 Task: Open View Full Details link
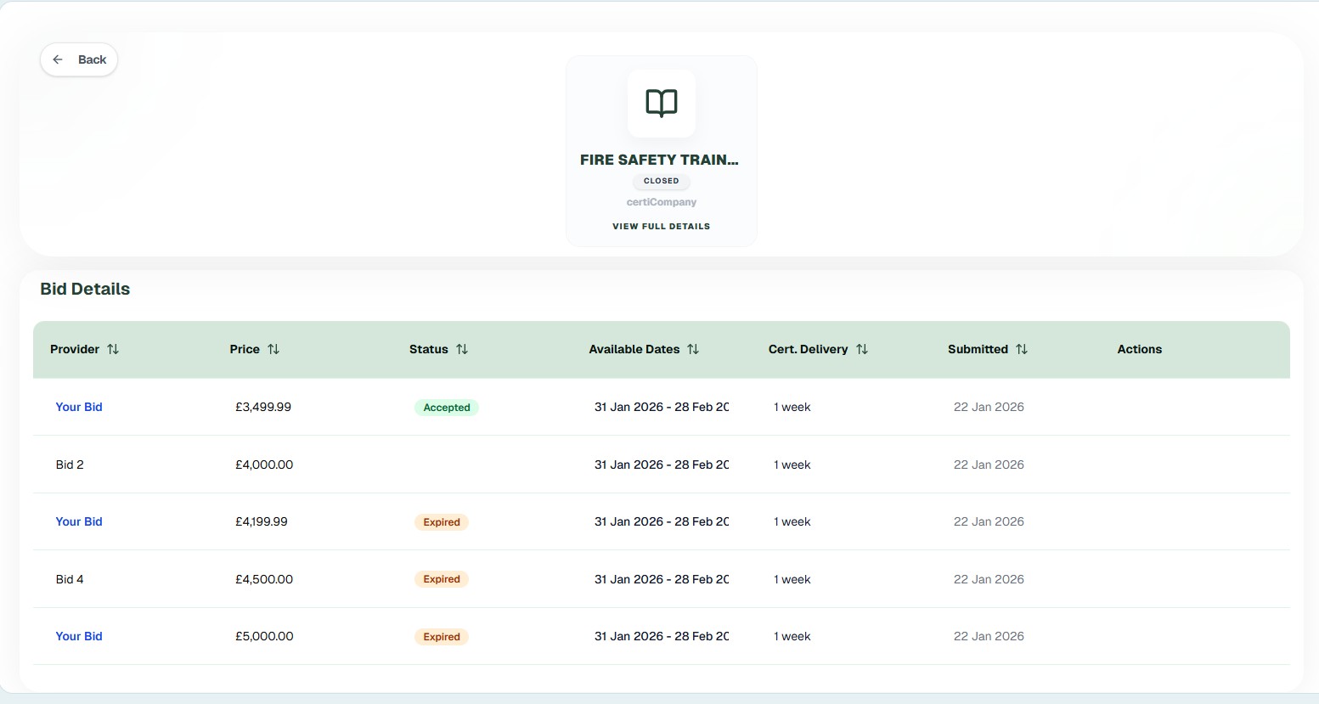[x=661, y=227]
